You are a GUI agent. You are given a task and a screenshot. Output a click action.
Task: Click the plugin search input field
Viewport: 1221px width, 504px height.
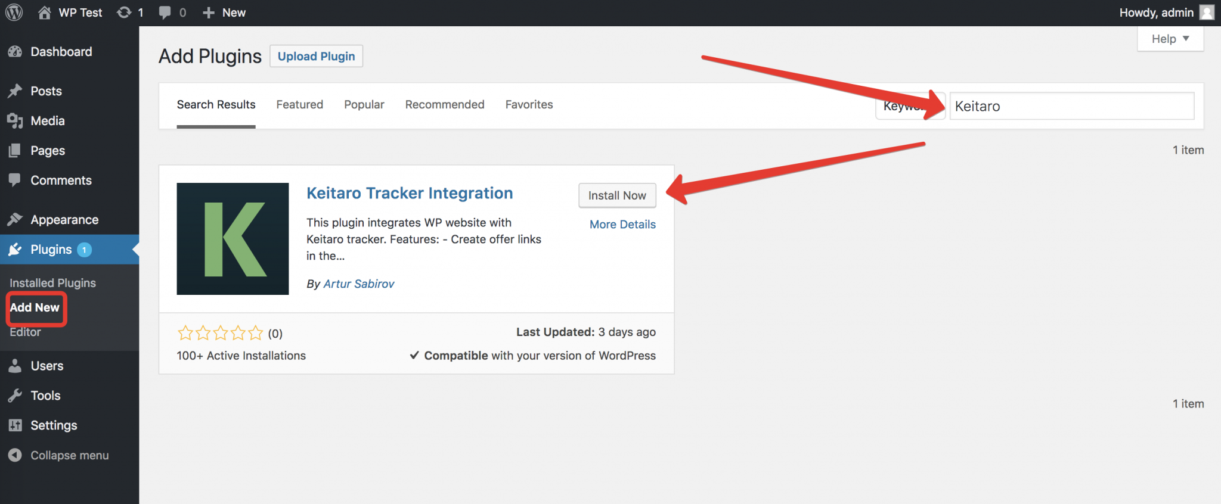(x=1071, y=106)
